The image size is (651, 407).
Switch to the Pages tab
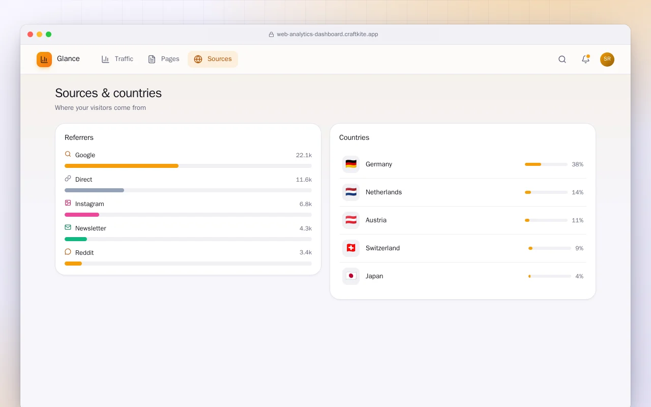(164, 59)
